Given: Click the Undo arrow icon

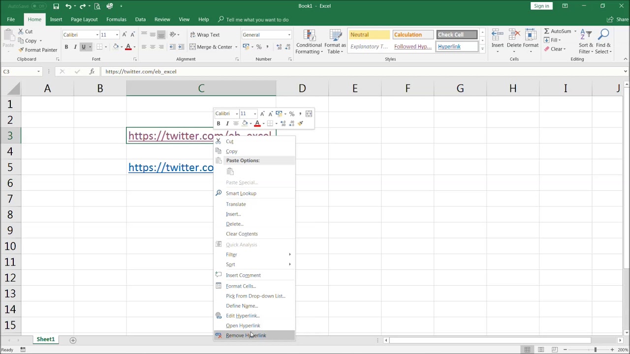Looking at the screenshot, I should coord(68,6).
